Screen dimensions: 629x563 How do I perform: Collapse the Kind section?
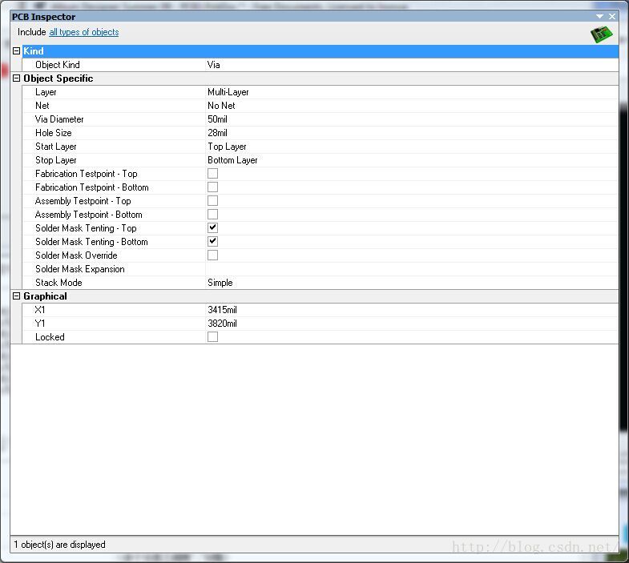(17, 51)
